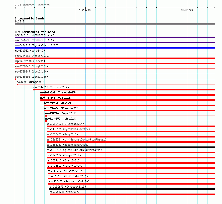This screenshot has width=222, height=204.
Task: Open the nsv2819639 (Huddleston2016) label
Action: pos(68,176)
